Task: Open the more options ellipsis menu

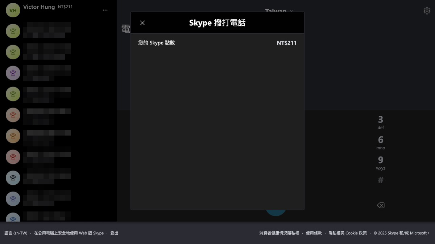Action: pyautogui.click(x=105, y=10)
